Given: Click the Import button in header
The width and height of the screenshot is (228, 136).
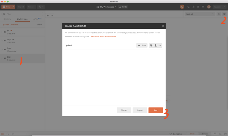Looking at the screenshot, I should pos(21,7).
